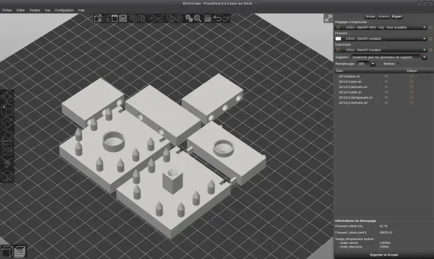Toggle visibility eye of 03-V3-CoteA.stl
The width and height of the screenshot is (434, 259).
(386, 81)
